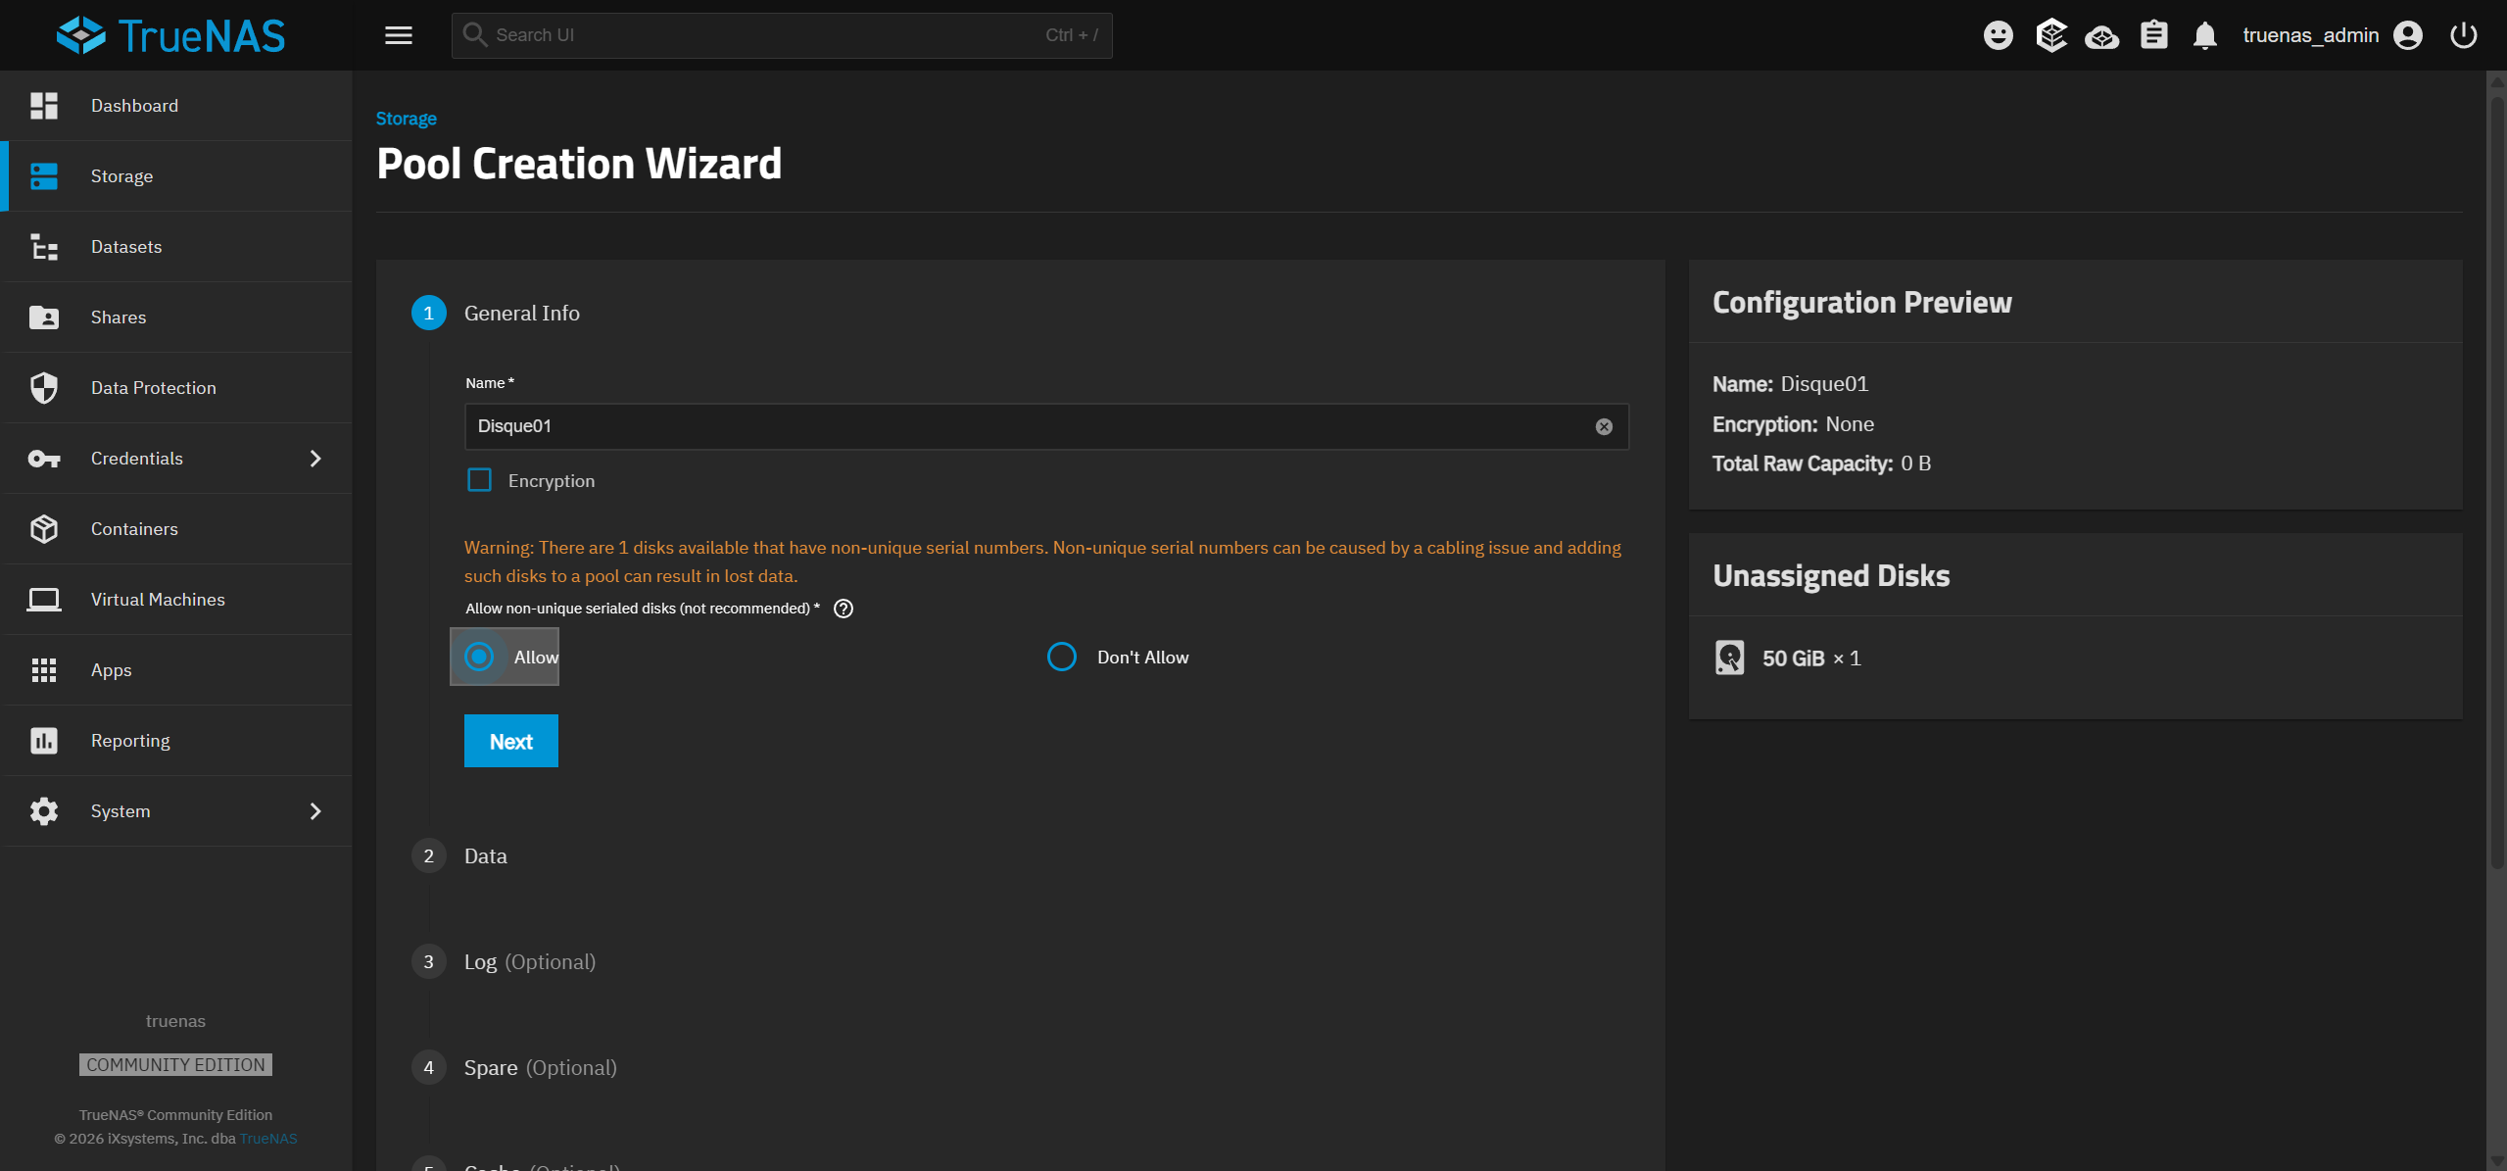
Task: Select the Allow radio option
Action: click(479, 657)
